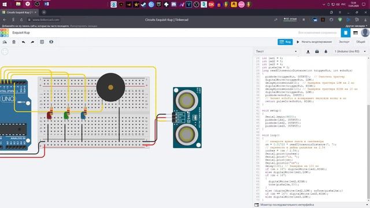Open the Другие закладки bookmarks folder
The image size is (370, 208).
pos(356,26)
